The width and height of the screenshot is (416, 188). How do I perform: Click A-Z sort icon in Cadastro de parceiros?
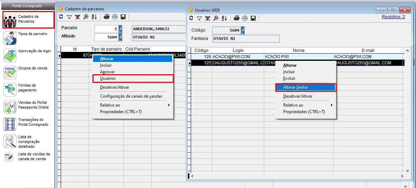(94, 16)
